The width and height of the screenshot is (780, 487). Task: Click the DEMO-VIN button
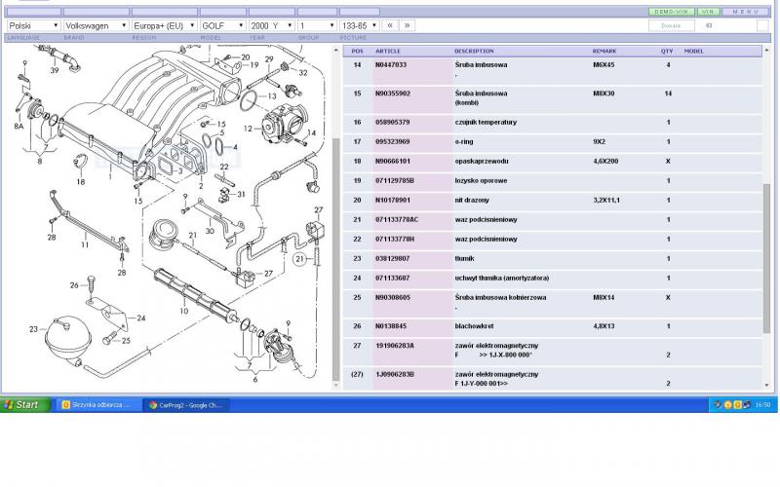pyautogui.click(x=672, y=12)
